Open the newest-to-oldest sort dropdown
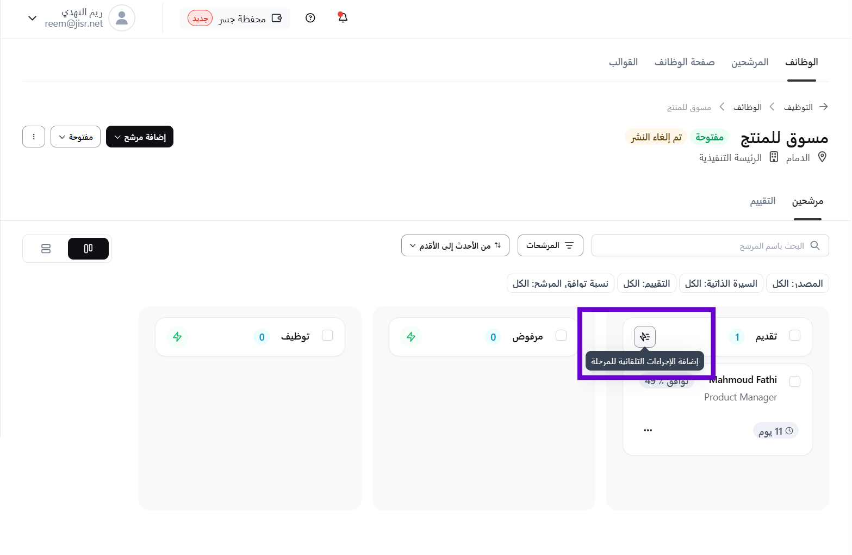The width and height of the screenshot is (852, 555). (x=455, y=245)
